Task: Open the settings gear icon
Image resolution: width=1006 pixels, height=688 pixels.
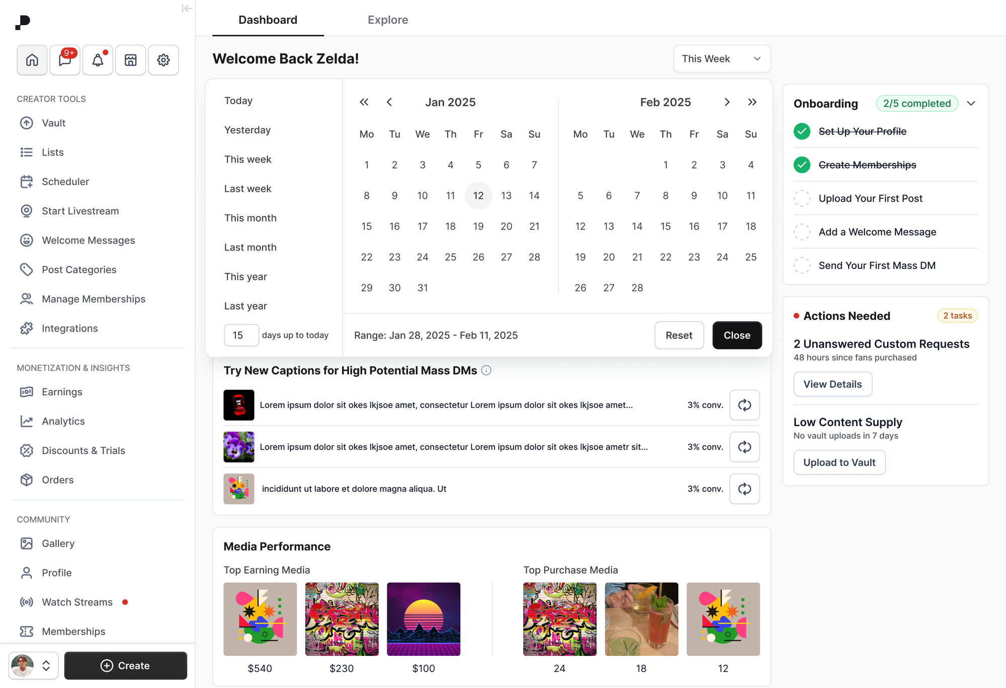Action: coord(163,60)
